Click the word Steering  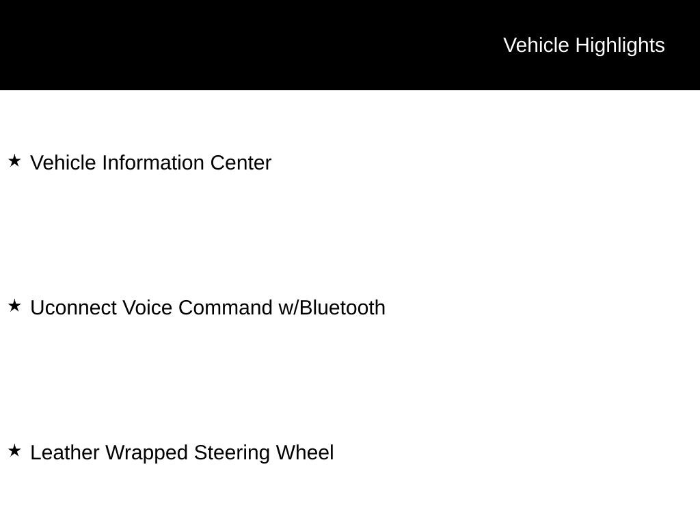[232, 453]
